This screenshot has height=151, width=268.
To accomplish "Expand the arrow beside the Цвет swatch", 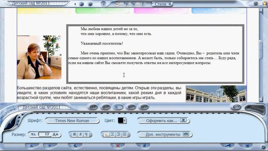I will pyautogui.click(x=125, y=120).
